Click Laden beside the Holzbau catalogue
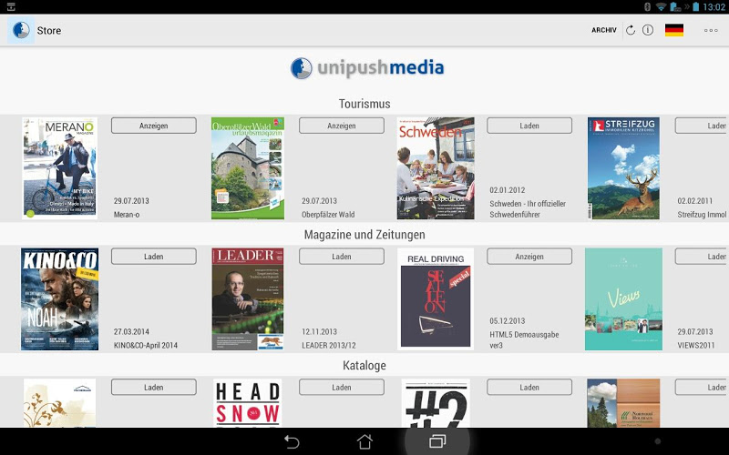The width and height of the screenshot is (729, 455). point(702,388)
